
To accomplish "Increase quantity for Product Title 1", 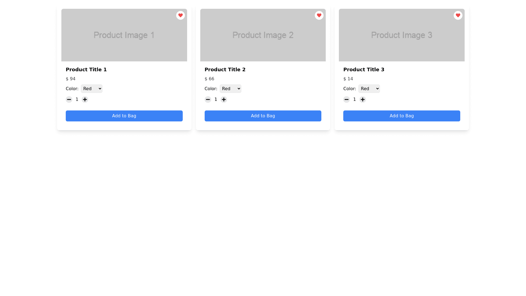I will coord(85,99).
